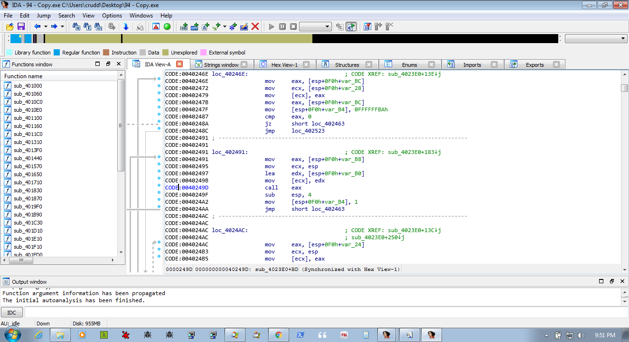629x342 pixels.
Task: Click the CODE insert toolbar icon
Action: coord(183,27)
